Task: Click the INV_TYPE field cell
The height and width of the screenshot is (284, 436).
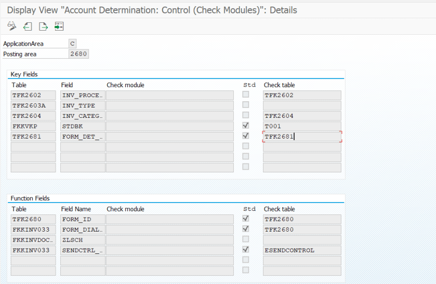Action: (x=82, y=105)
